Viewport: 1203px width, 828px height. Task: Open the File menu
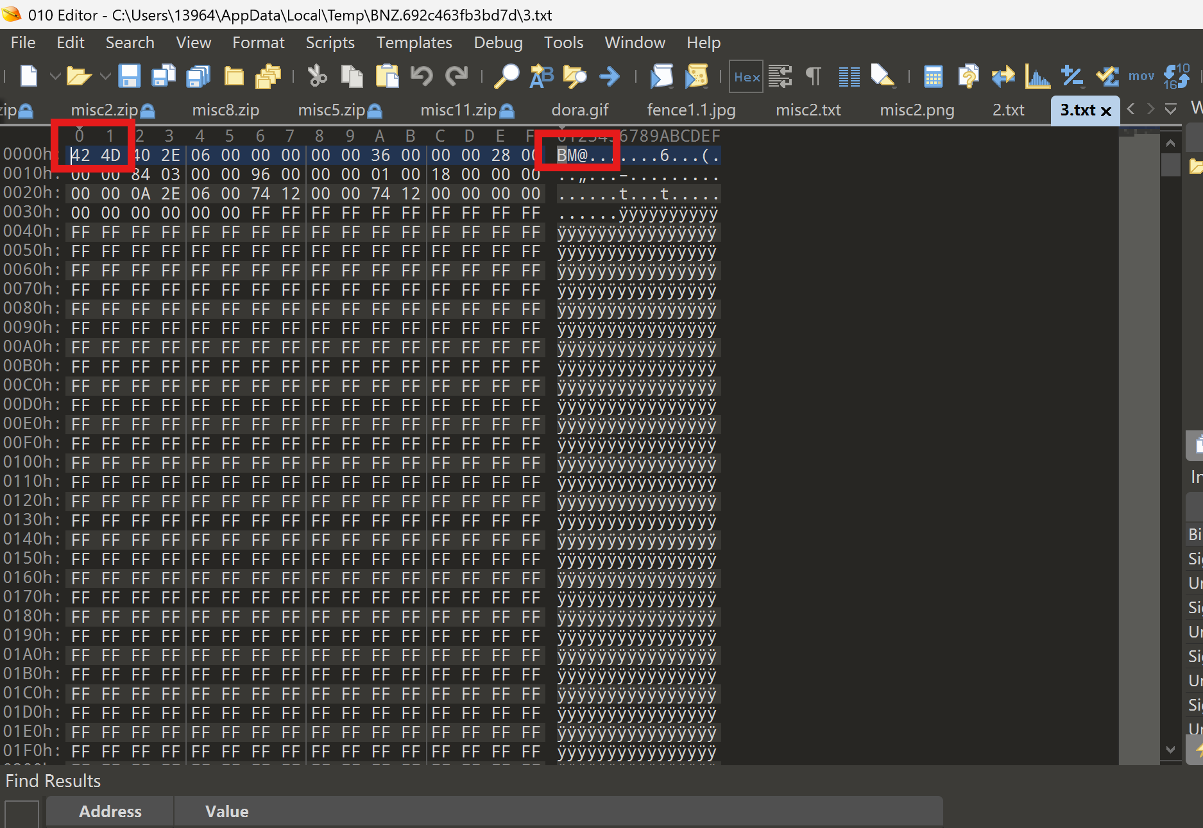pos(23,43)
